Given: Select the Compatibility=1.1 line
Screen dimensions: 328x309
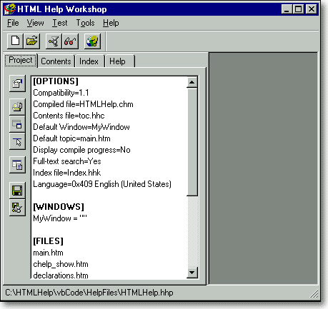Looking at the screenshot, I should (x=61, y=93).
